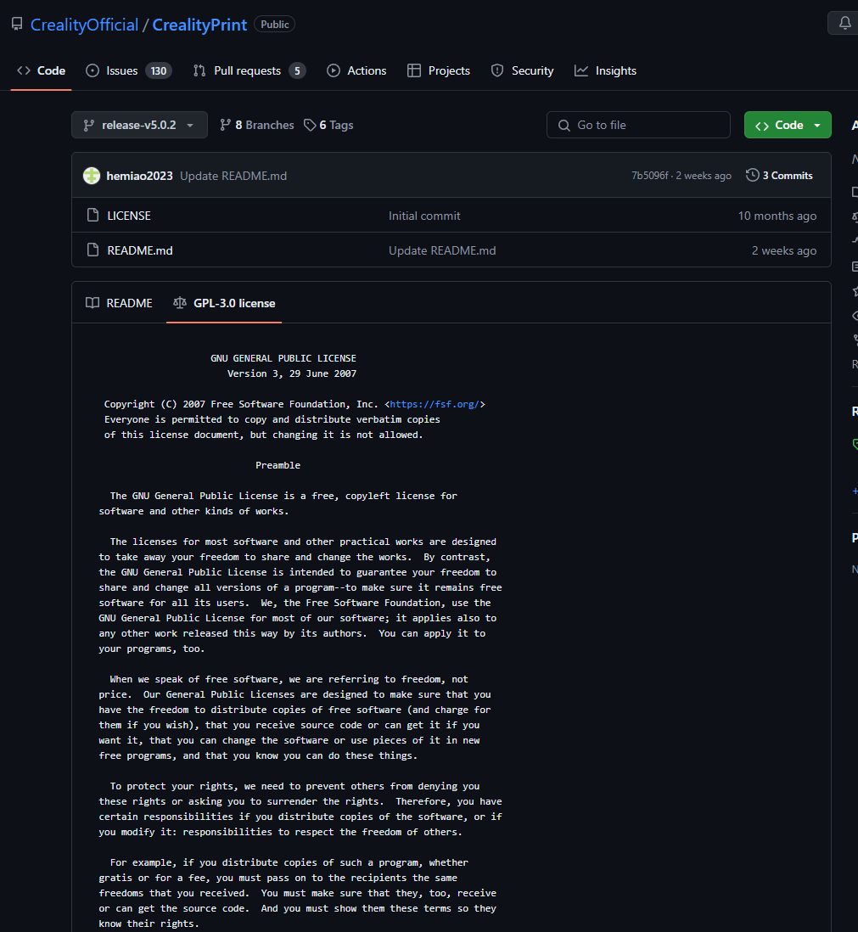The image size is (858, 932).
Task: Click the 2 weeks ago timestamp in README.md row
Action: (x=784, y=251)
